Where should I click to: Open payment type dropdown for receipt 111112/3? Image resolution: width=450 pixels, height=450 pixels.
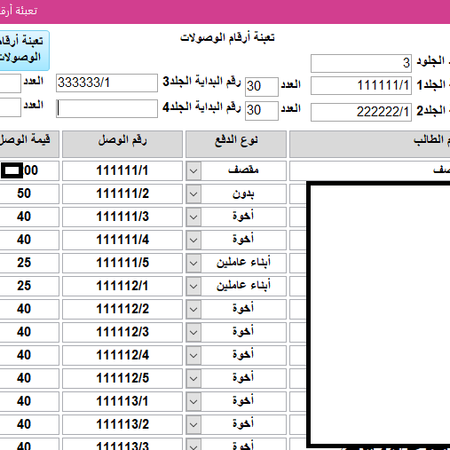click(193, 332)
